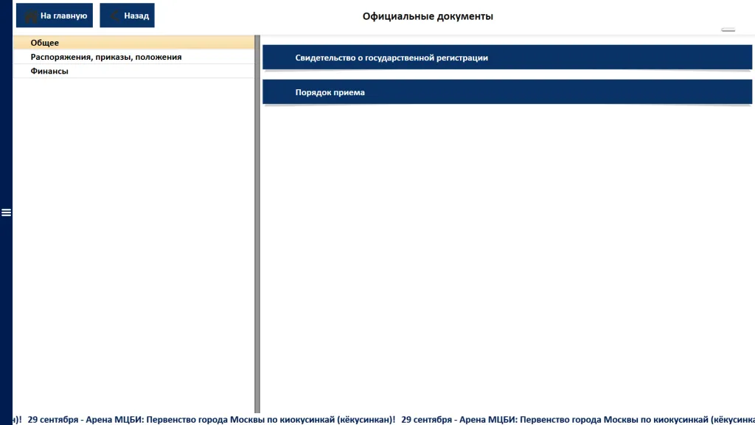Viewport: 755px width, 425px height.
Task: Select the "Общее" category
Action: 134,42
